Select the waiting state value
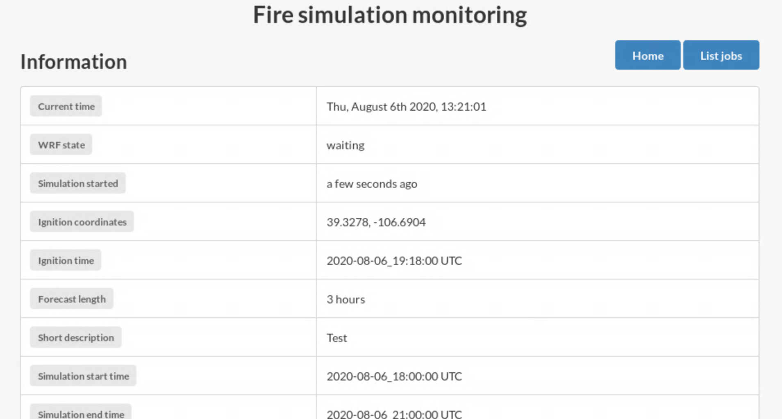This screenshot has width=782, height=419. tap(346, 145)
